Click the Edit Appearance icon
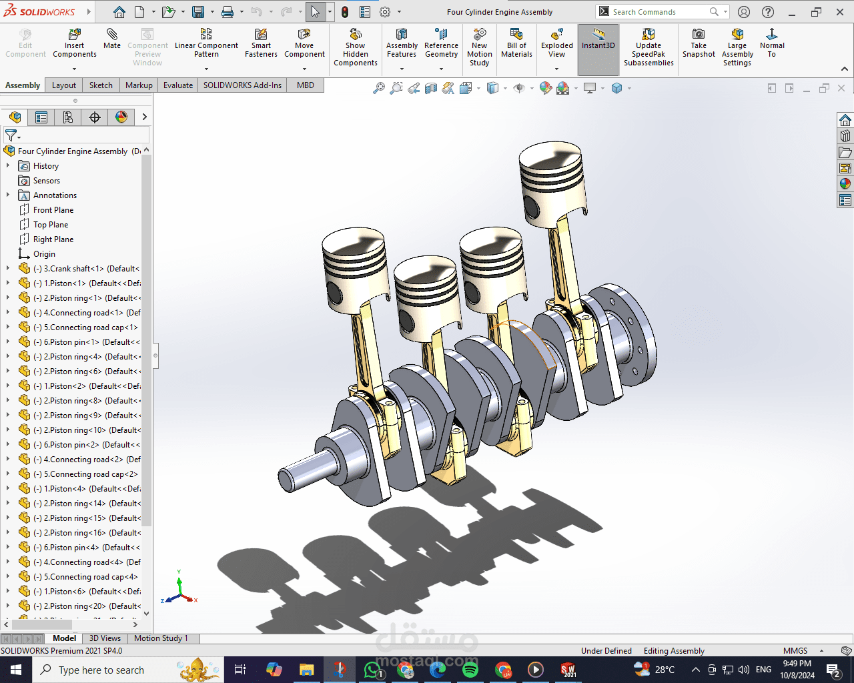854x683 pixels. [546, 88]
